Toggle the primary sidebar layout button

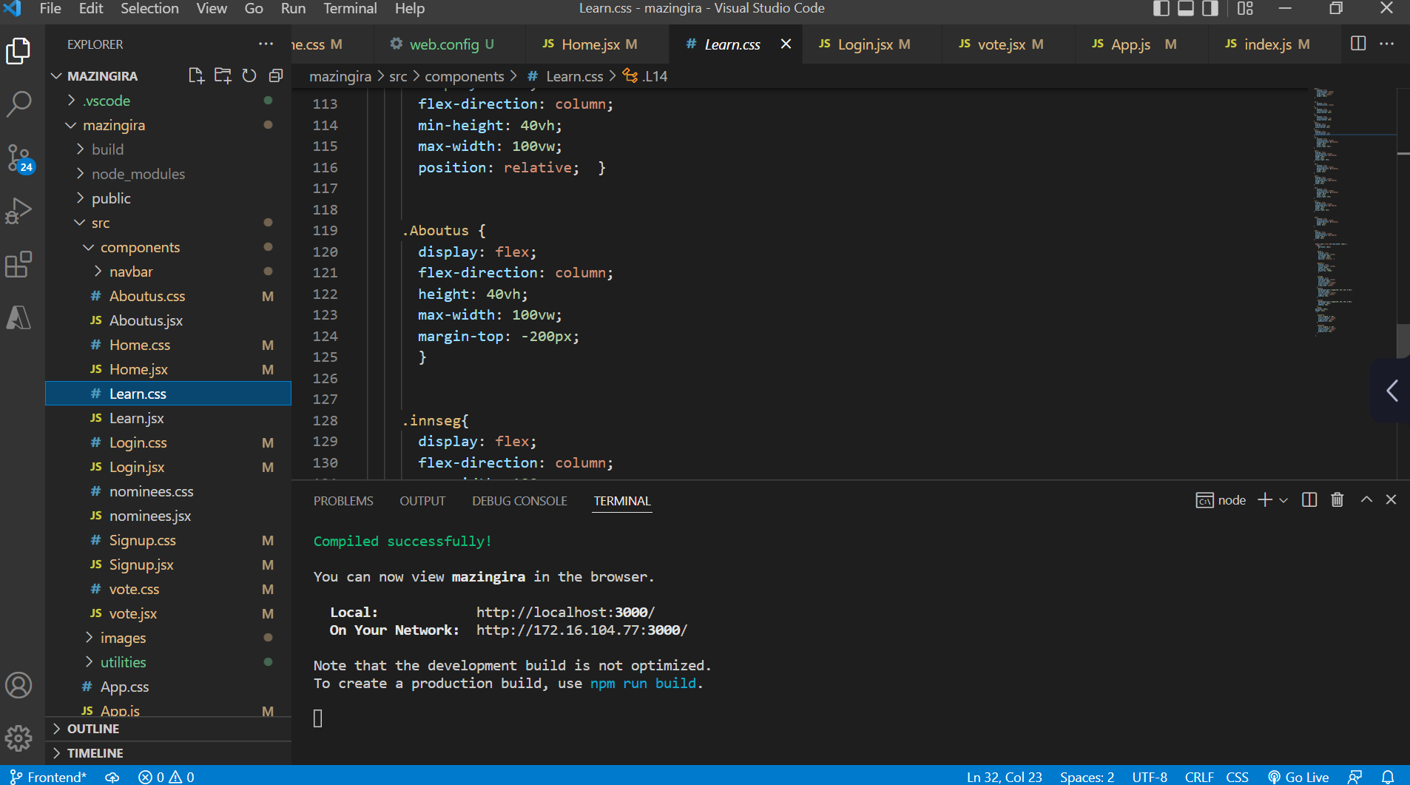coord(1161,9)
